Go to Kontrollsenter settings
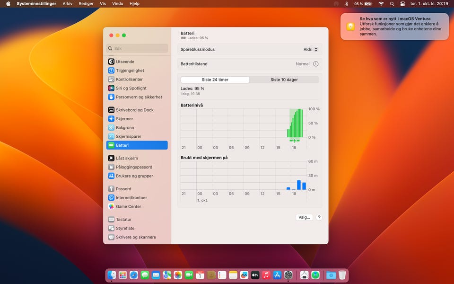The height and width of the screenshot is (284, 454). click(x=137, y=79)
